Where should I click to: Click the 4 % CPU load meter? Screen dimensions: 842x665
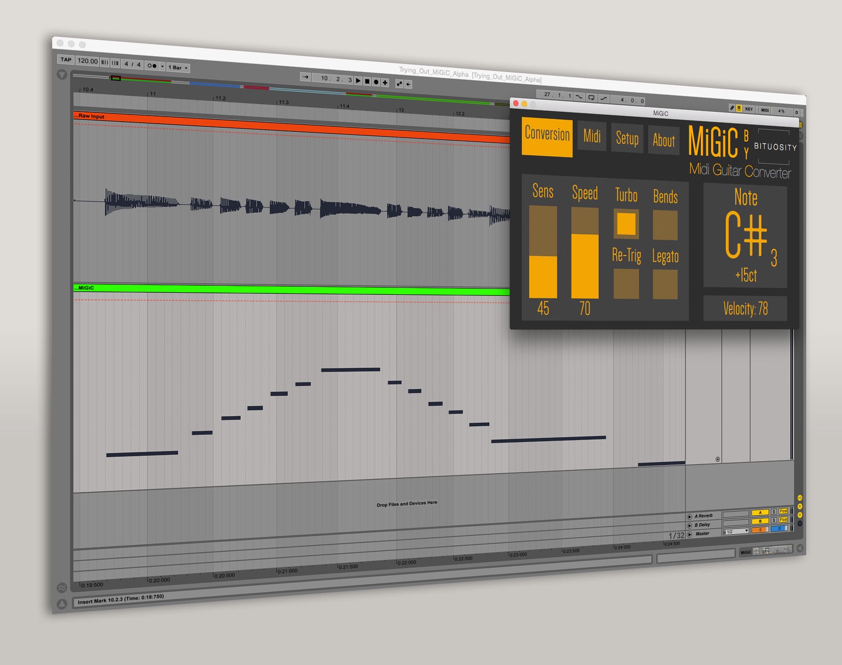click(781, 111)
